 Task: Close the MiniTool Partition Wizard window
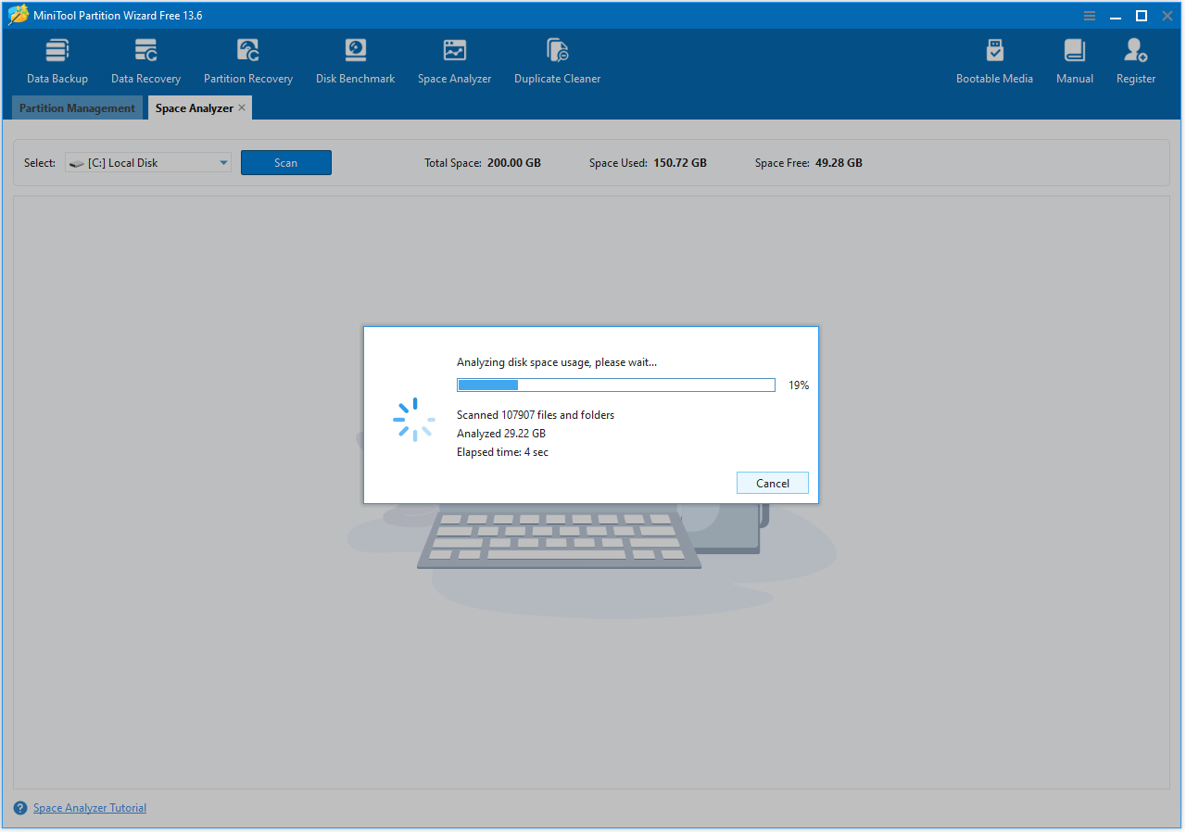coord(1167,16)
